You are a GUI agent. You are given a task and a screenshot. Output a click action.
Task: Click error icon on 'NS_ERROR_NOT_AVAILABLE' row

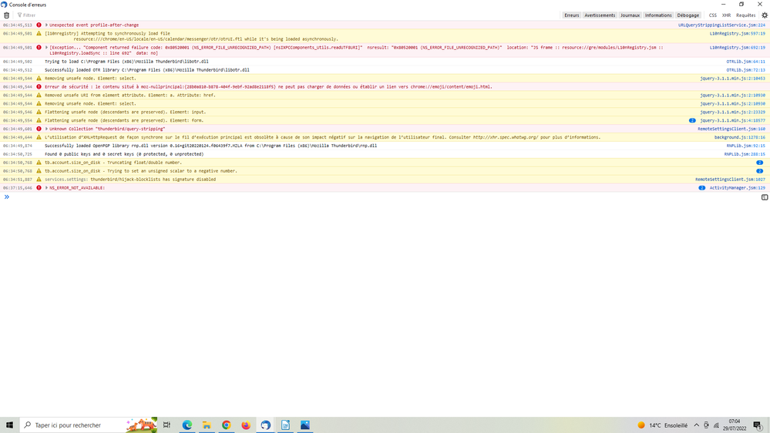point(39,187)
